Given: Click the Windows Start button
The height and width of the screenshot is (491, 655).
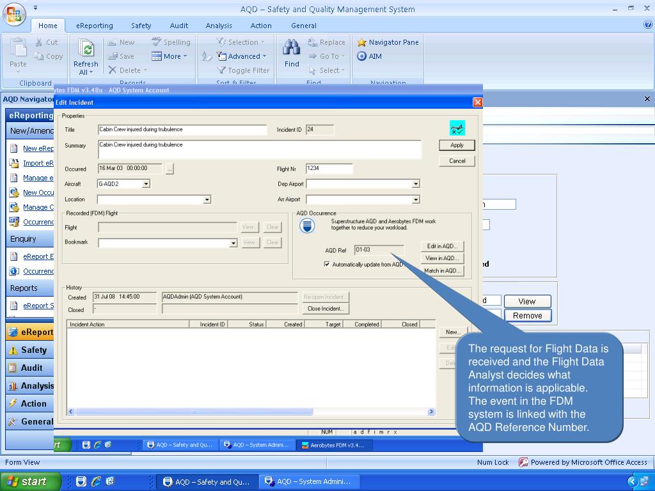Looking at the screenshot, I should click(x=30, y=481).
